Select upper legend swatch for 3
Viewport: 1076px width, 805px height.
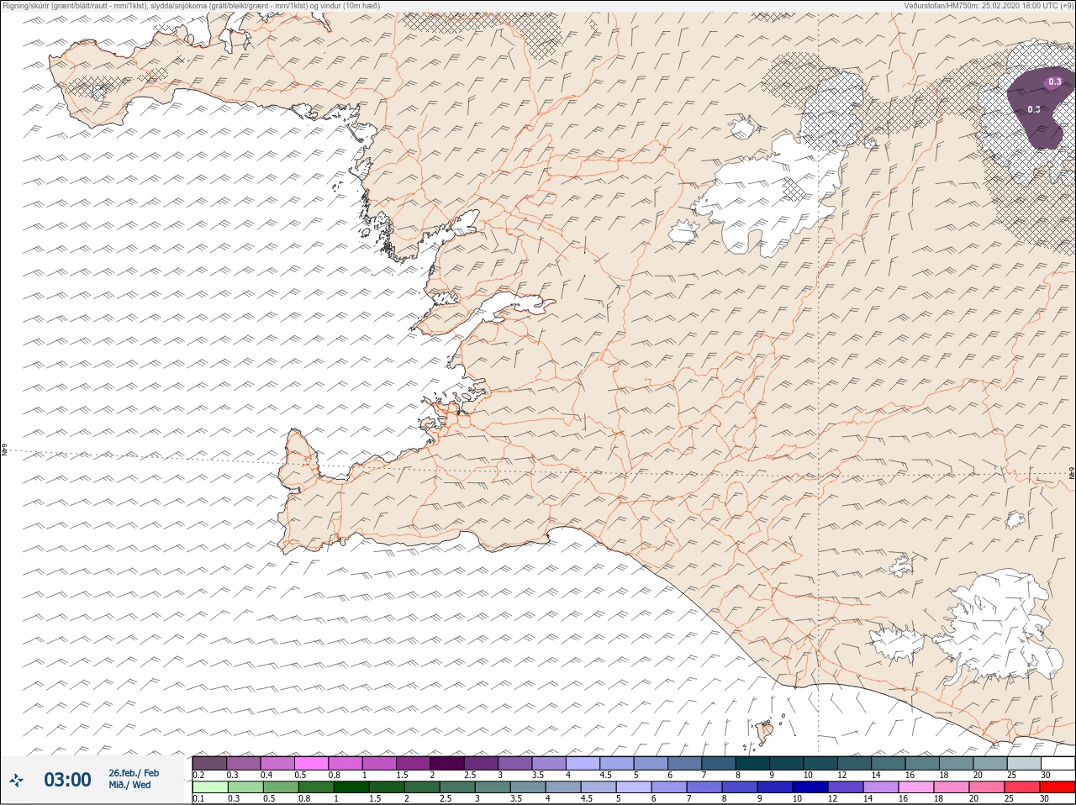515,763
